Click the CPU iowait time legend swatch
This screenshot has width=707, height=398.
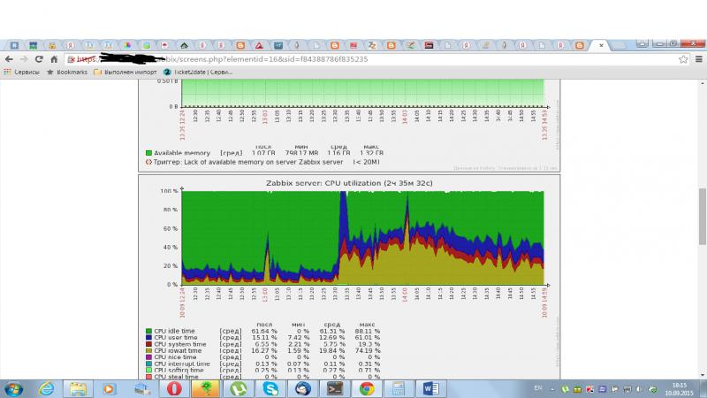tap(148, 350)
